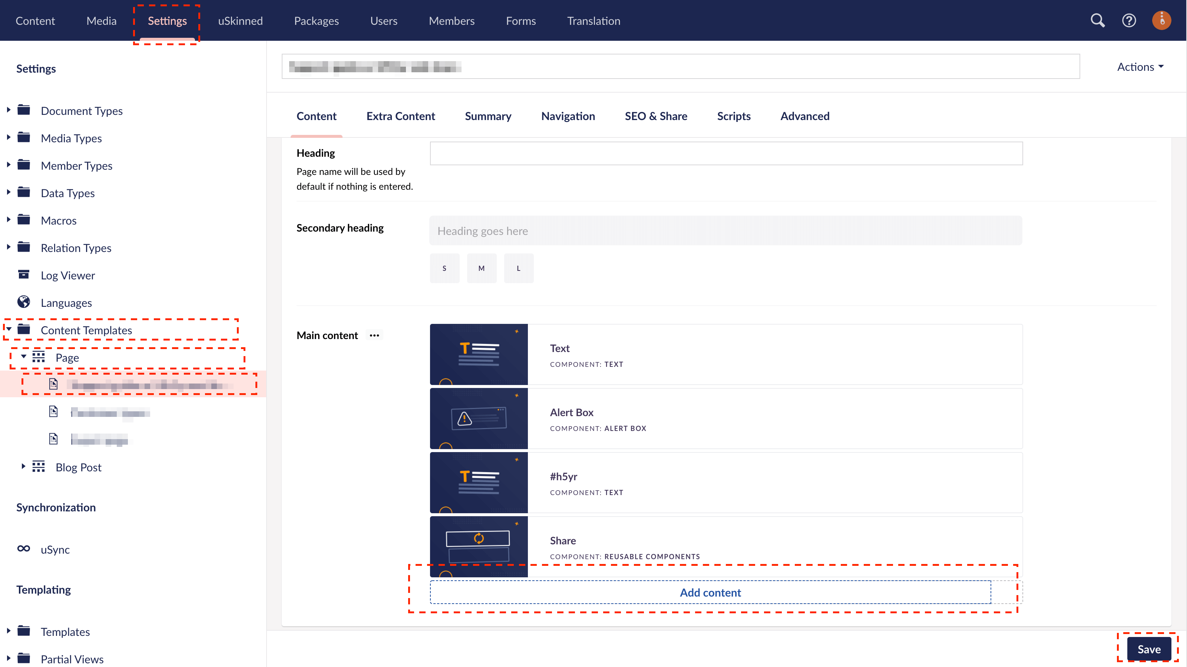Select the Alert Box warning thumbnail icon
Viewport: 1187px width, 667px height.
[479, 418]
